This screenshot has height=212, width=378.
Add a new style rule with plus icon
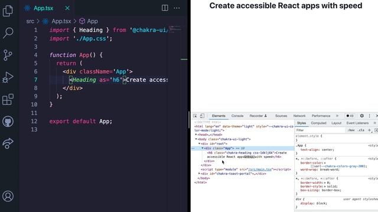(369, 130)
